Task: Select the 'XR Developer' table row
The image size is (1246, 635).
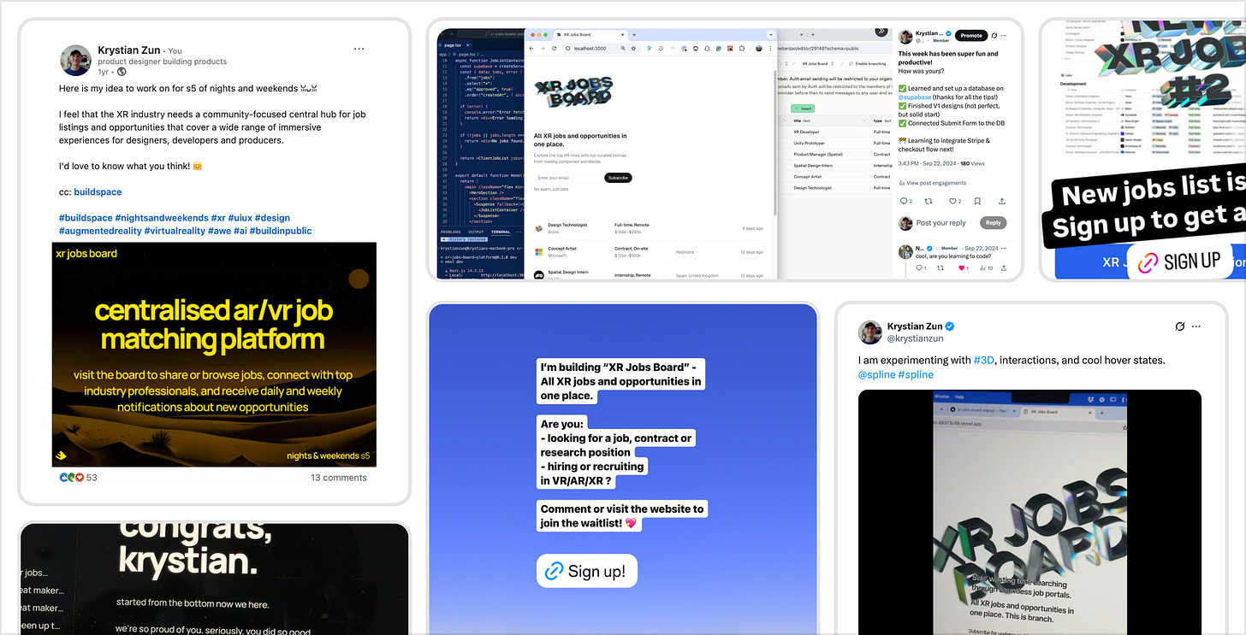Action: 834,132
